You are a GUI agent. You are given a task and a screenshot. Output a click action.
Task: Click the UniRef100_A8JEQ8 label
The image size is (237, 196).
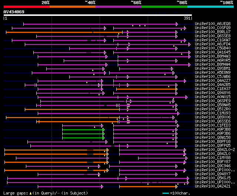coord(213,24)
